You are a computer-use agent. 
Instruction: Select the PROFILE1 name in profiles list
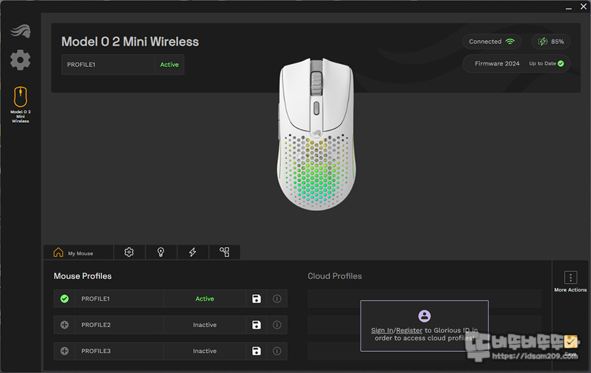pyautogui.click(x=95, y=299)
